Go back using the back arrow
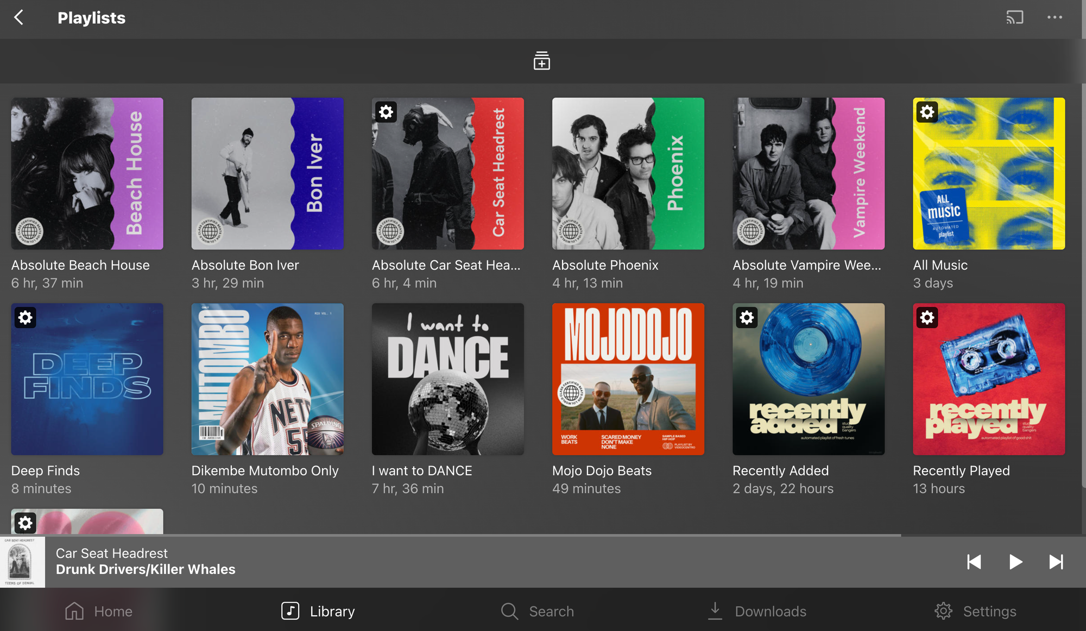This screenshot has height=631, width=1086. (19, 17)
